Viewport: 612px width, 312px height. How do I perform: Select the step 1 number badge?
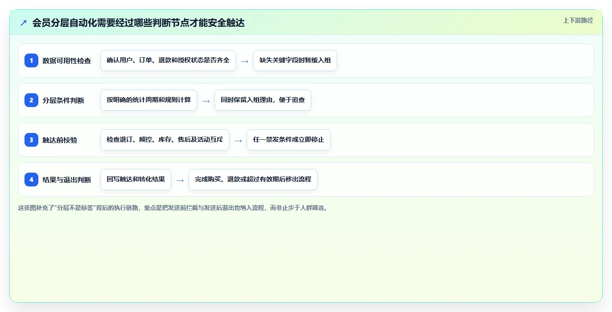click(31, 60)
